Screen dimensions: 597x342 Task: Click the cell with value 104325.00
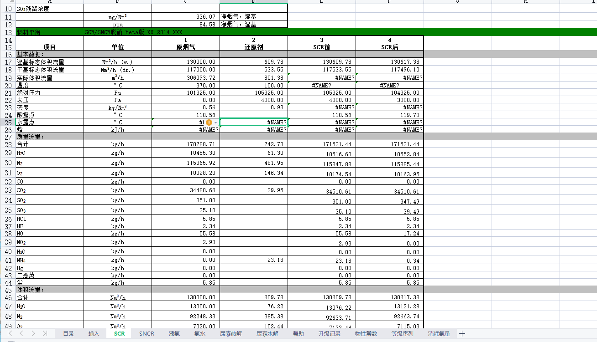pyautogui.click(x=390, y=92)
